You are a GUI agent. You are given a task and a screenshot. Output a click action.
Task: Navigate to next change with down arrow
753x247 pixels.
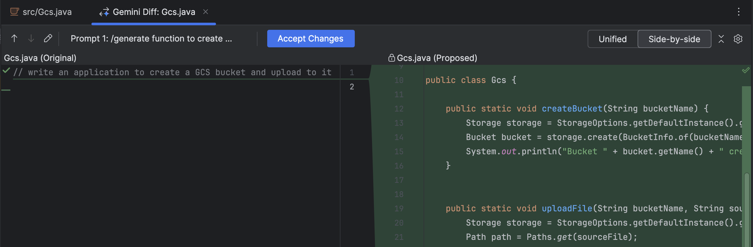coord(31,38)
